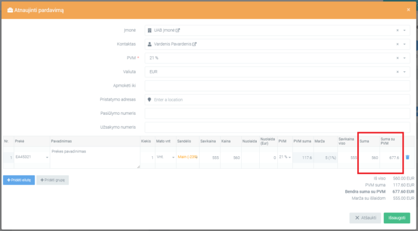
Task: Click the Pridėti eilutę button
Action: point(19,180)
